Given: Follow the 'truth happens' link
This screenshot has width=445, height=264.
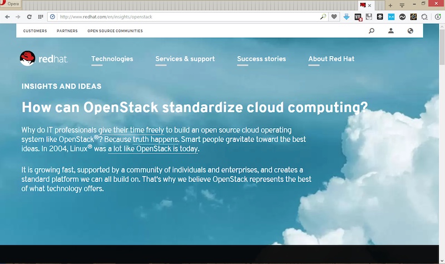Looking at the screenshot, I should click(x=155, y=140).
